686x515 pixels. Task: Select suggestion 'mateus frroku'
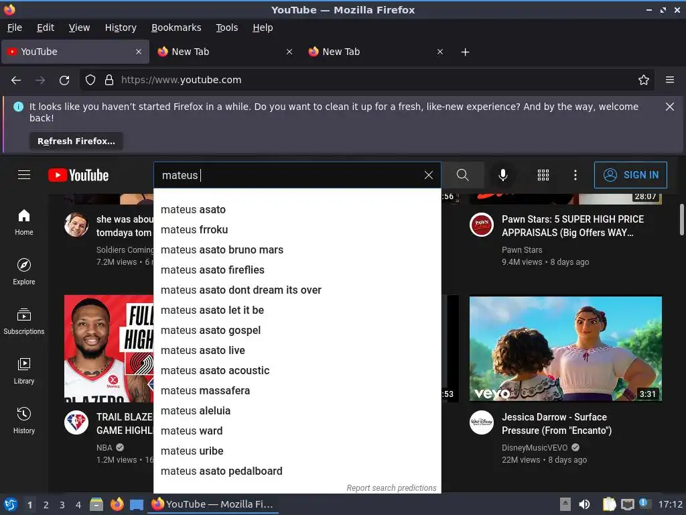[297, 230]
